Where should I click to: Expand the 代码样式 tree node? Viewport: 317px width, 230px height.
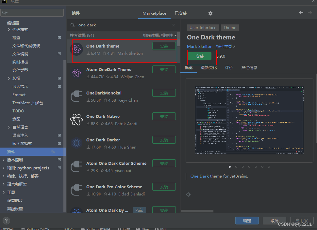tap(9, 30)
